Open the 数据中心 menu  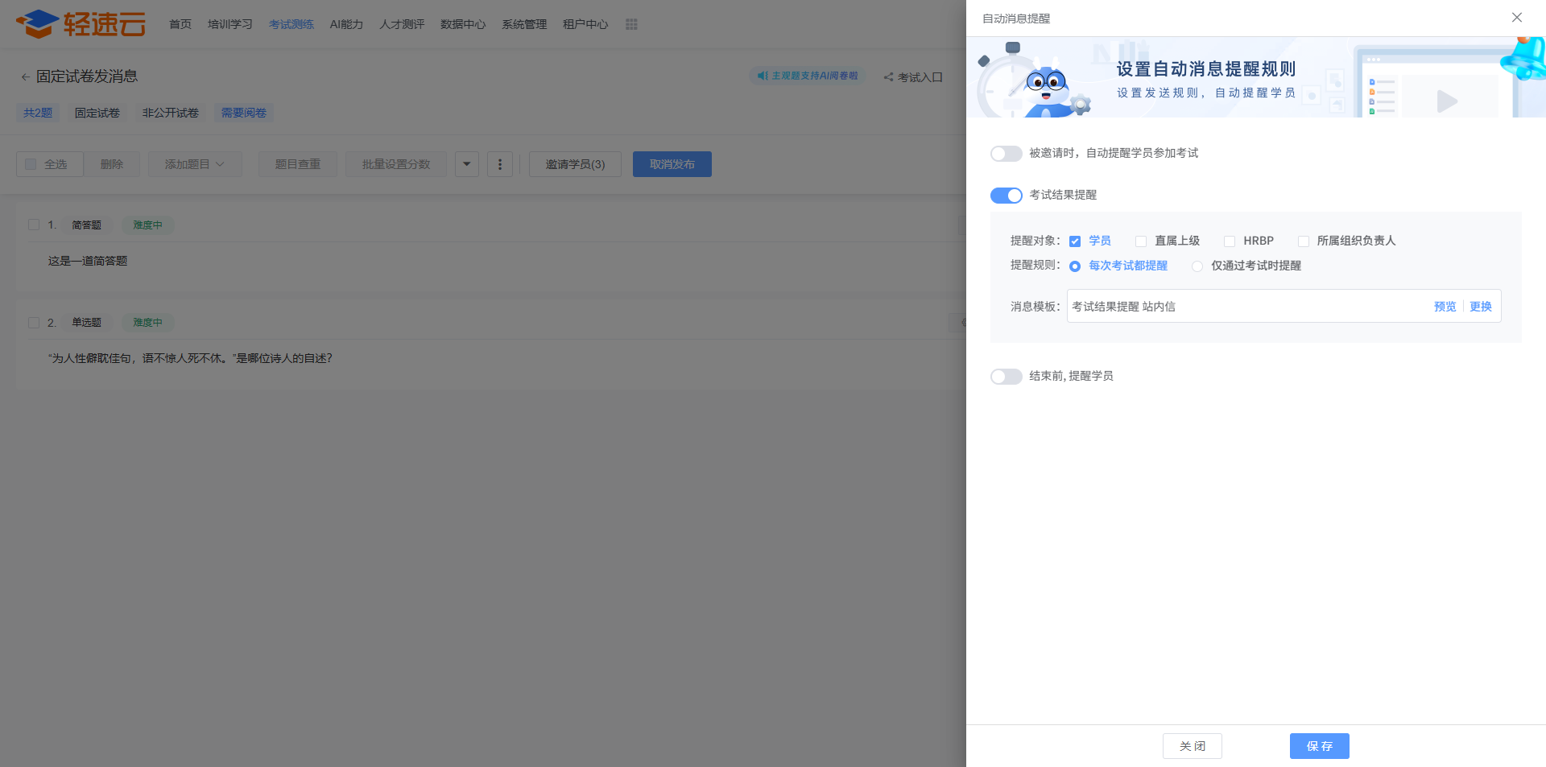pyautogui.click(x=462, y=24)
